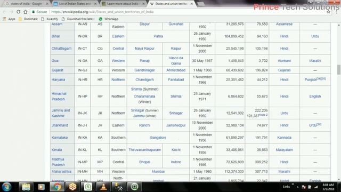
Task: Click the browser back arrow
Action: tap(5, 12)
